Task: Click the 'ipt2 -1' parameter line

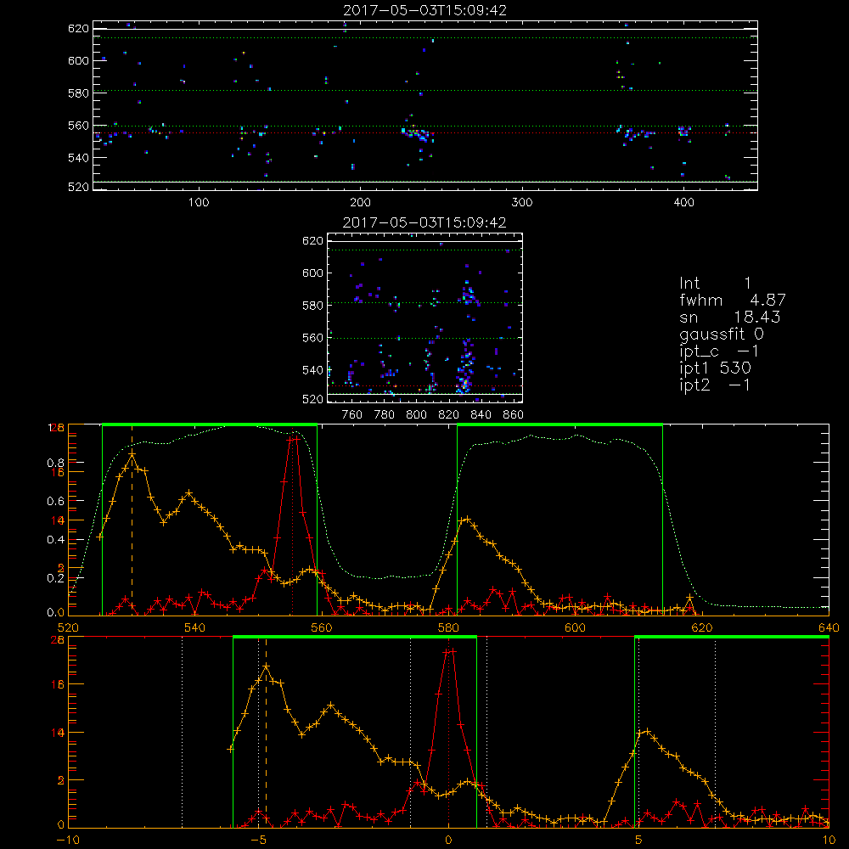Action: pyautogui.click(x=715, y=385)
